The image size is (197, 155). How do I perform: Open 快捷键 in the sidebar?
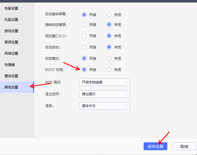[x=10, y=65]
